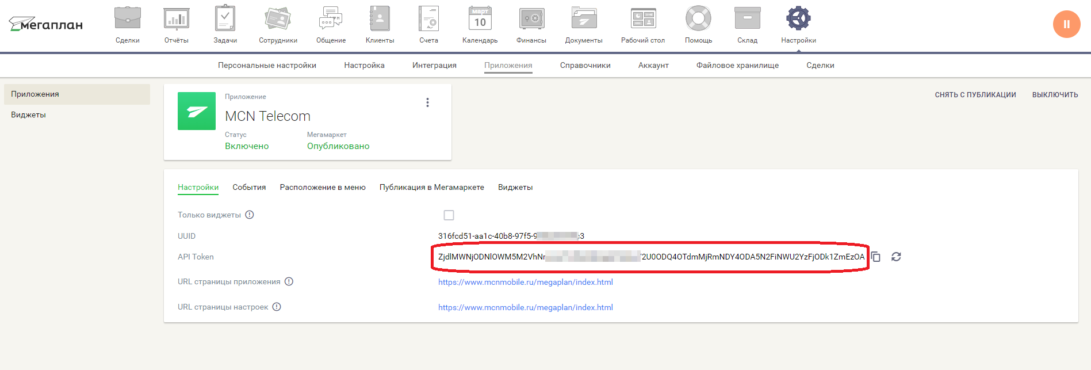This screenshot has height=370, width=1091.
Task: Open the URL страницы приложения link
Action: coord(526,282)
